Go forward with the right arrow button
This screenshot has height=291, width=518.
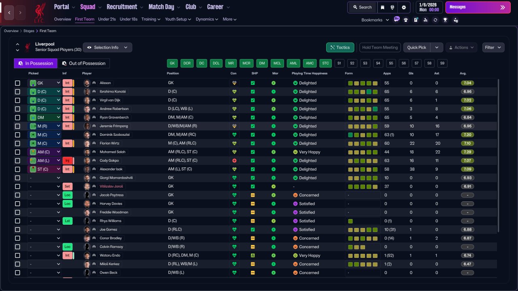pyautogui.click(x=21, y=13)
